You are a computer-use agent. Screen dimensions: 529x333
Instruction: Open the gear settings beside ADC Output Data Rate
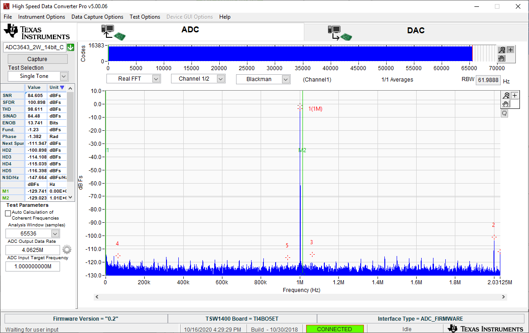pos(66,250)
